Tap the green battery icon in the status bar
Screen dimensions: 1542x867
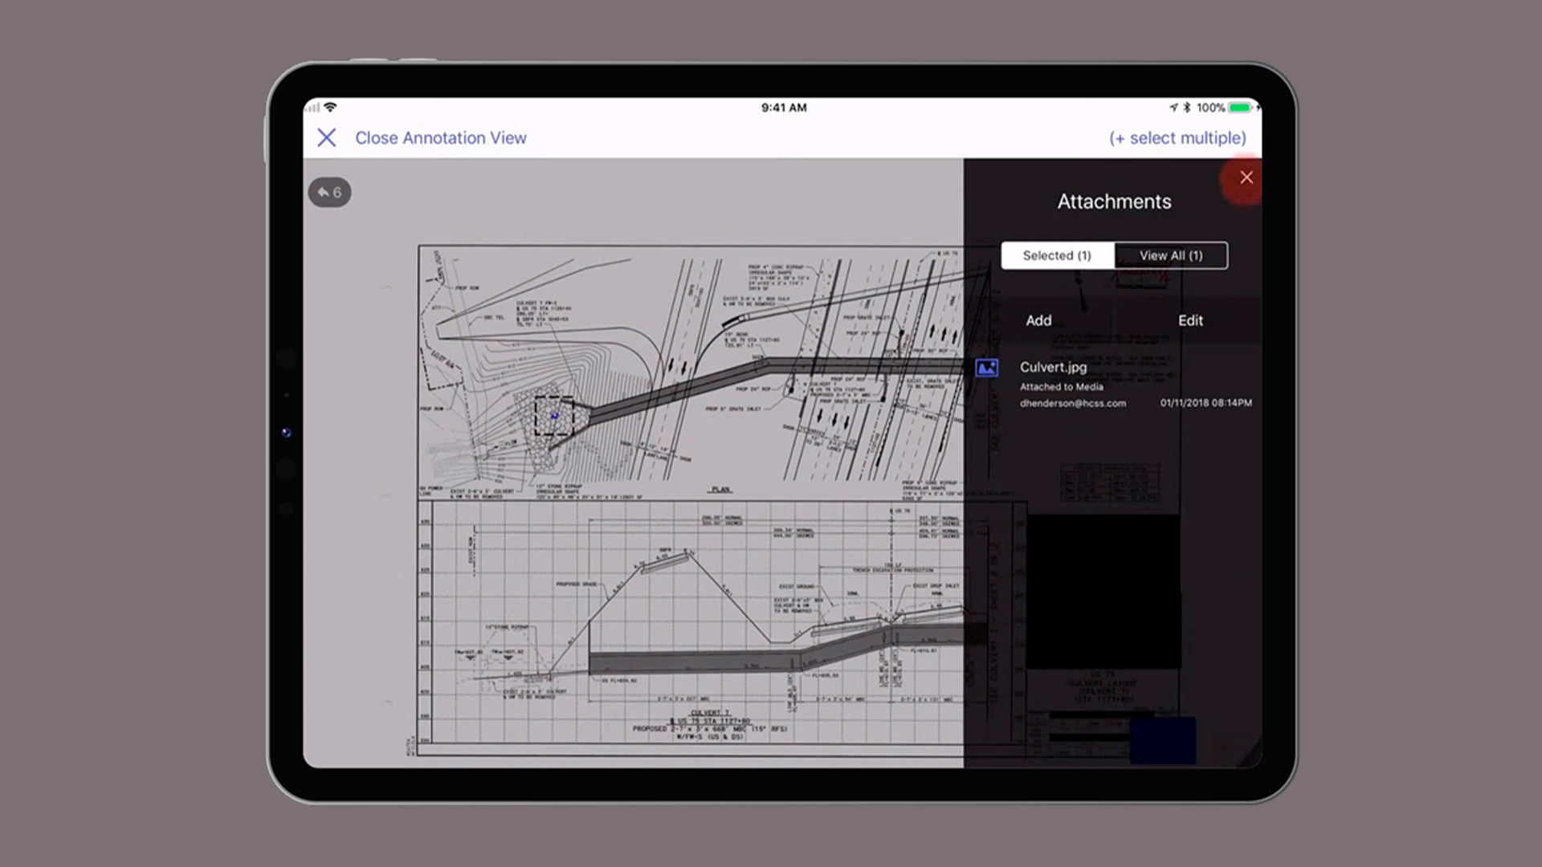pyautogui.click(x=1240, y=108)
